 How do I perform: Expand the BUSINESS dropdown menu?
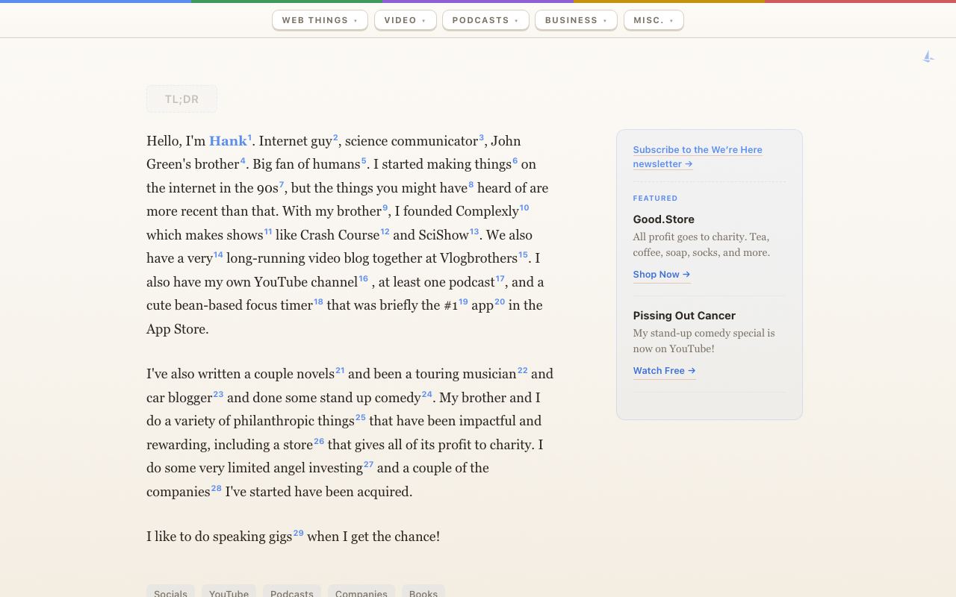coord(576,20)
